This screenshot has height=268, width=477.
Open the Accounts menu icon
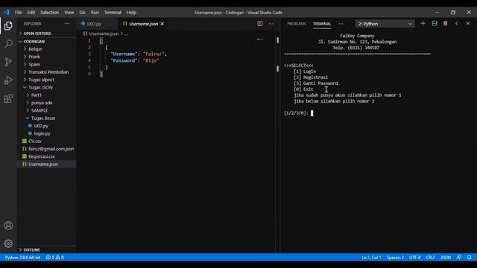click(x=8, y=226)
